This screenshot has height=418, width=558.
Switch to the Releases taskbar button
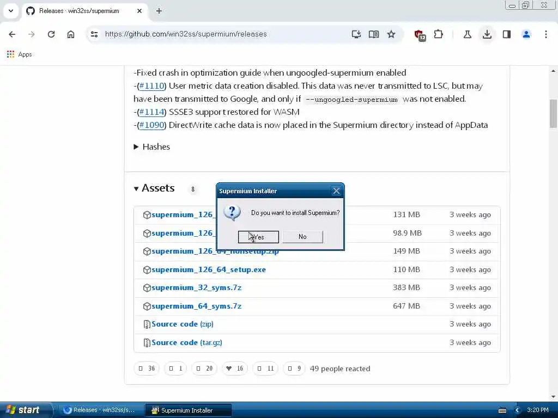coord(100,410)
